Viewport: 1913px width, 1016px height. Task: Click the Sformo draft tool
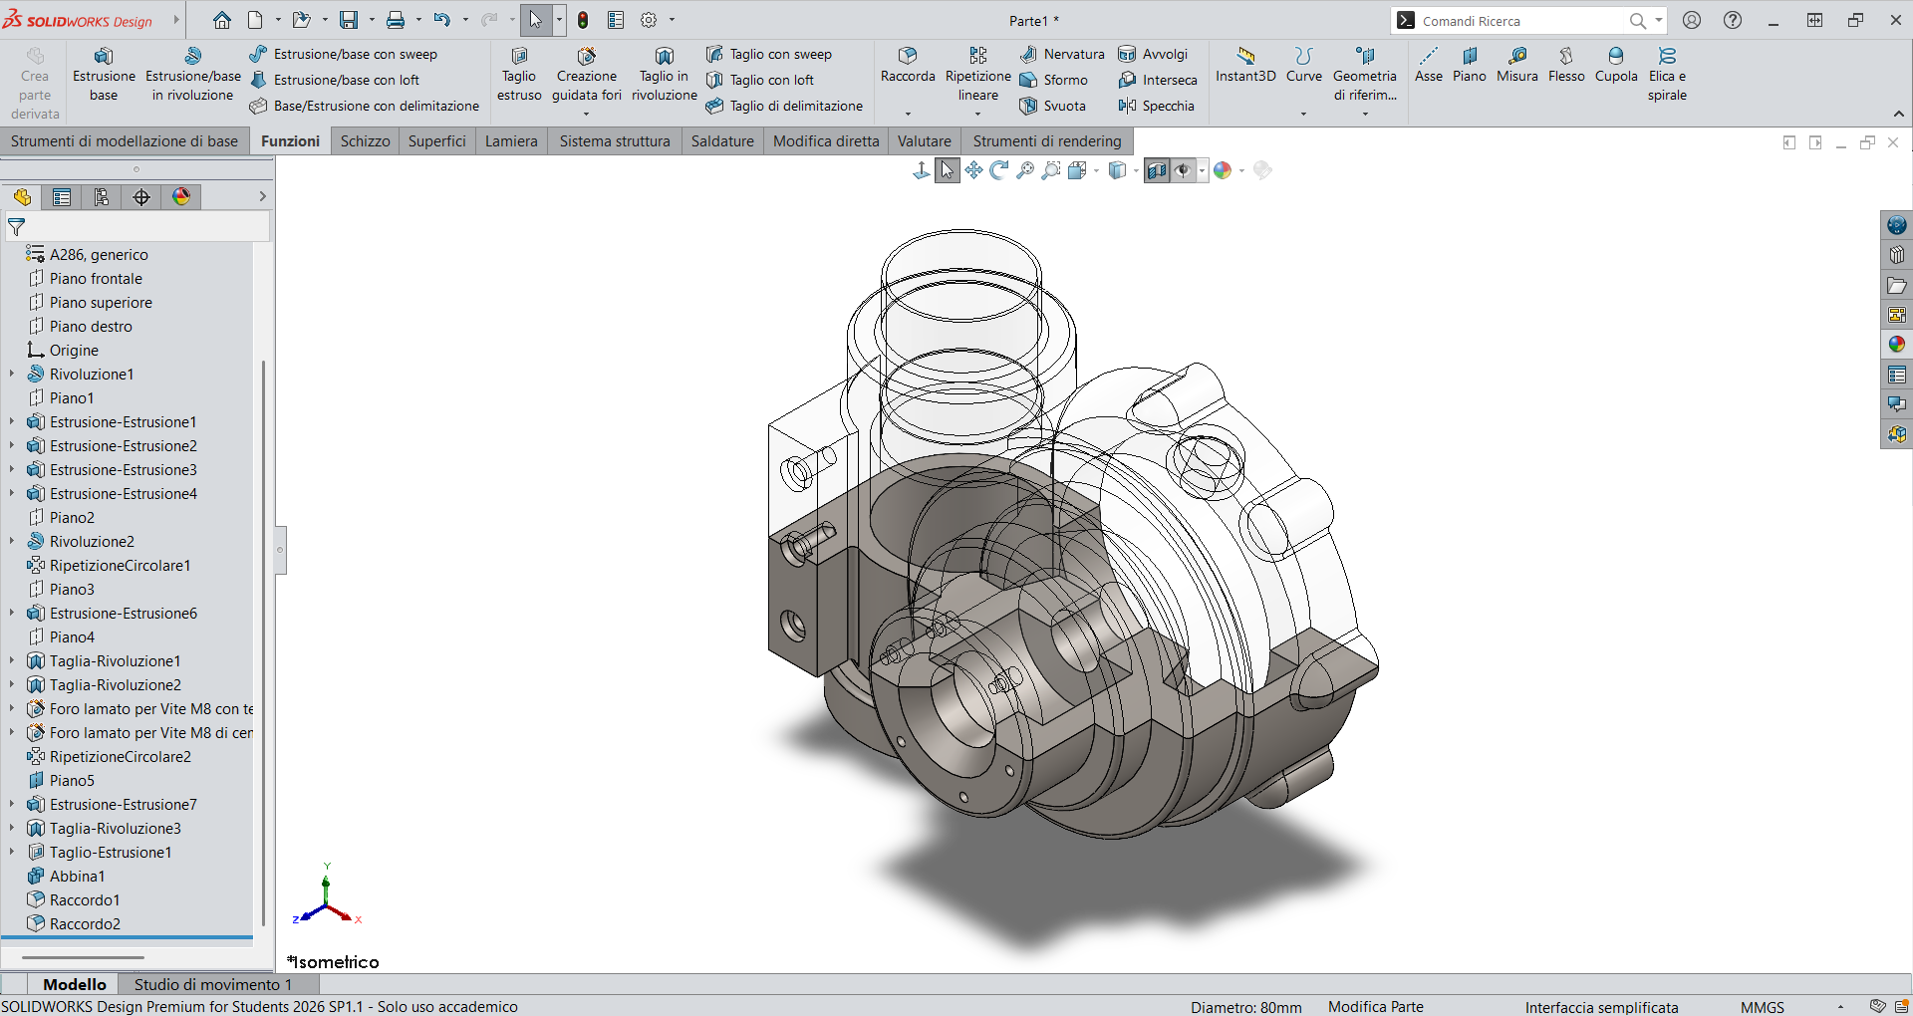coord(1054,80)
